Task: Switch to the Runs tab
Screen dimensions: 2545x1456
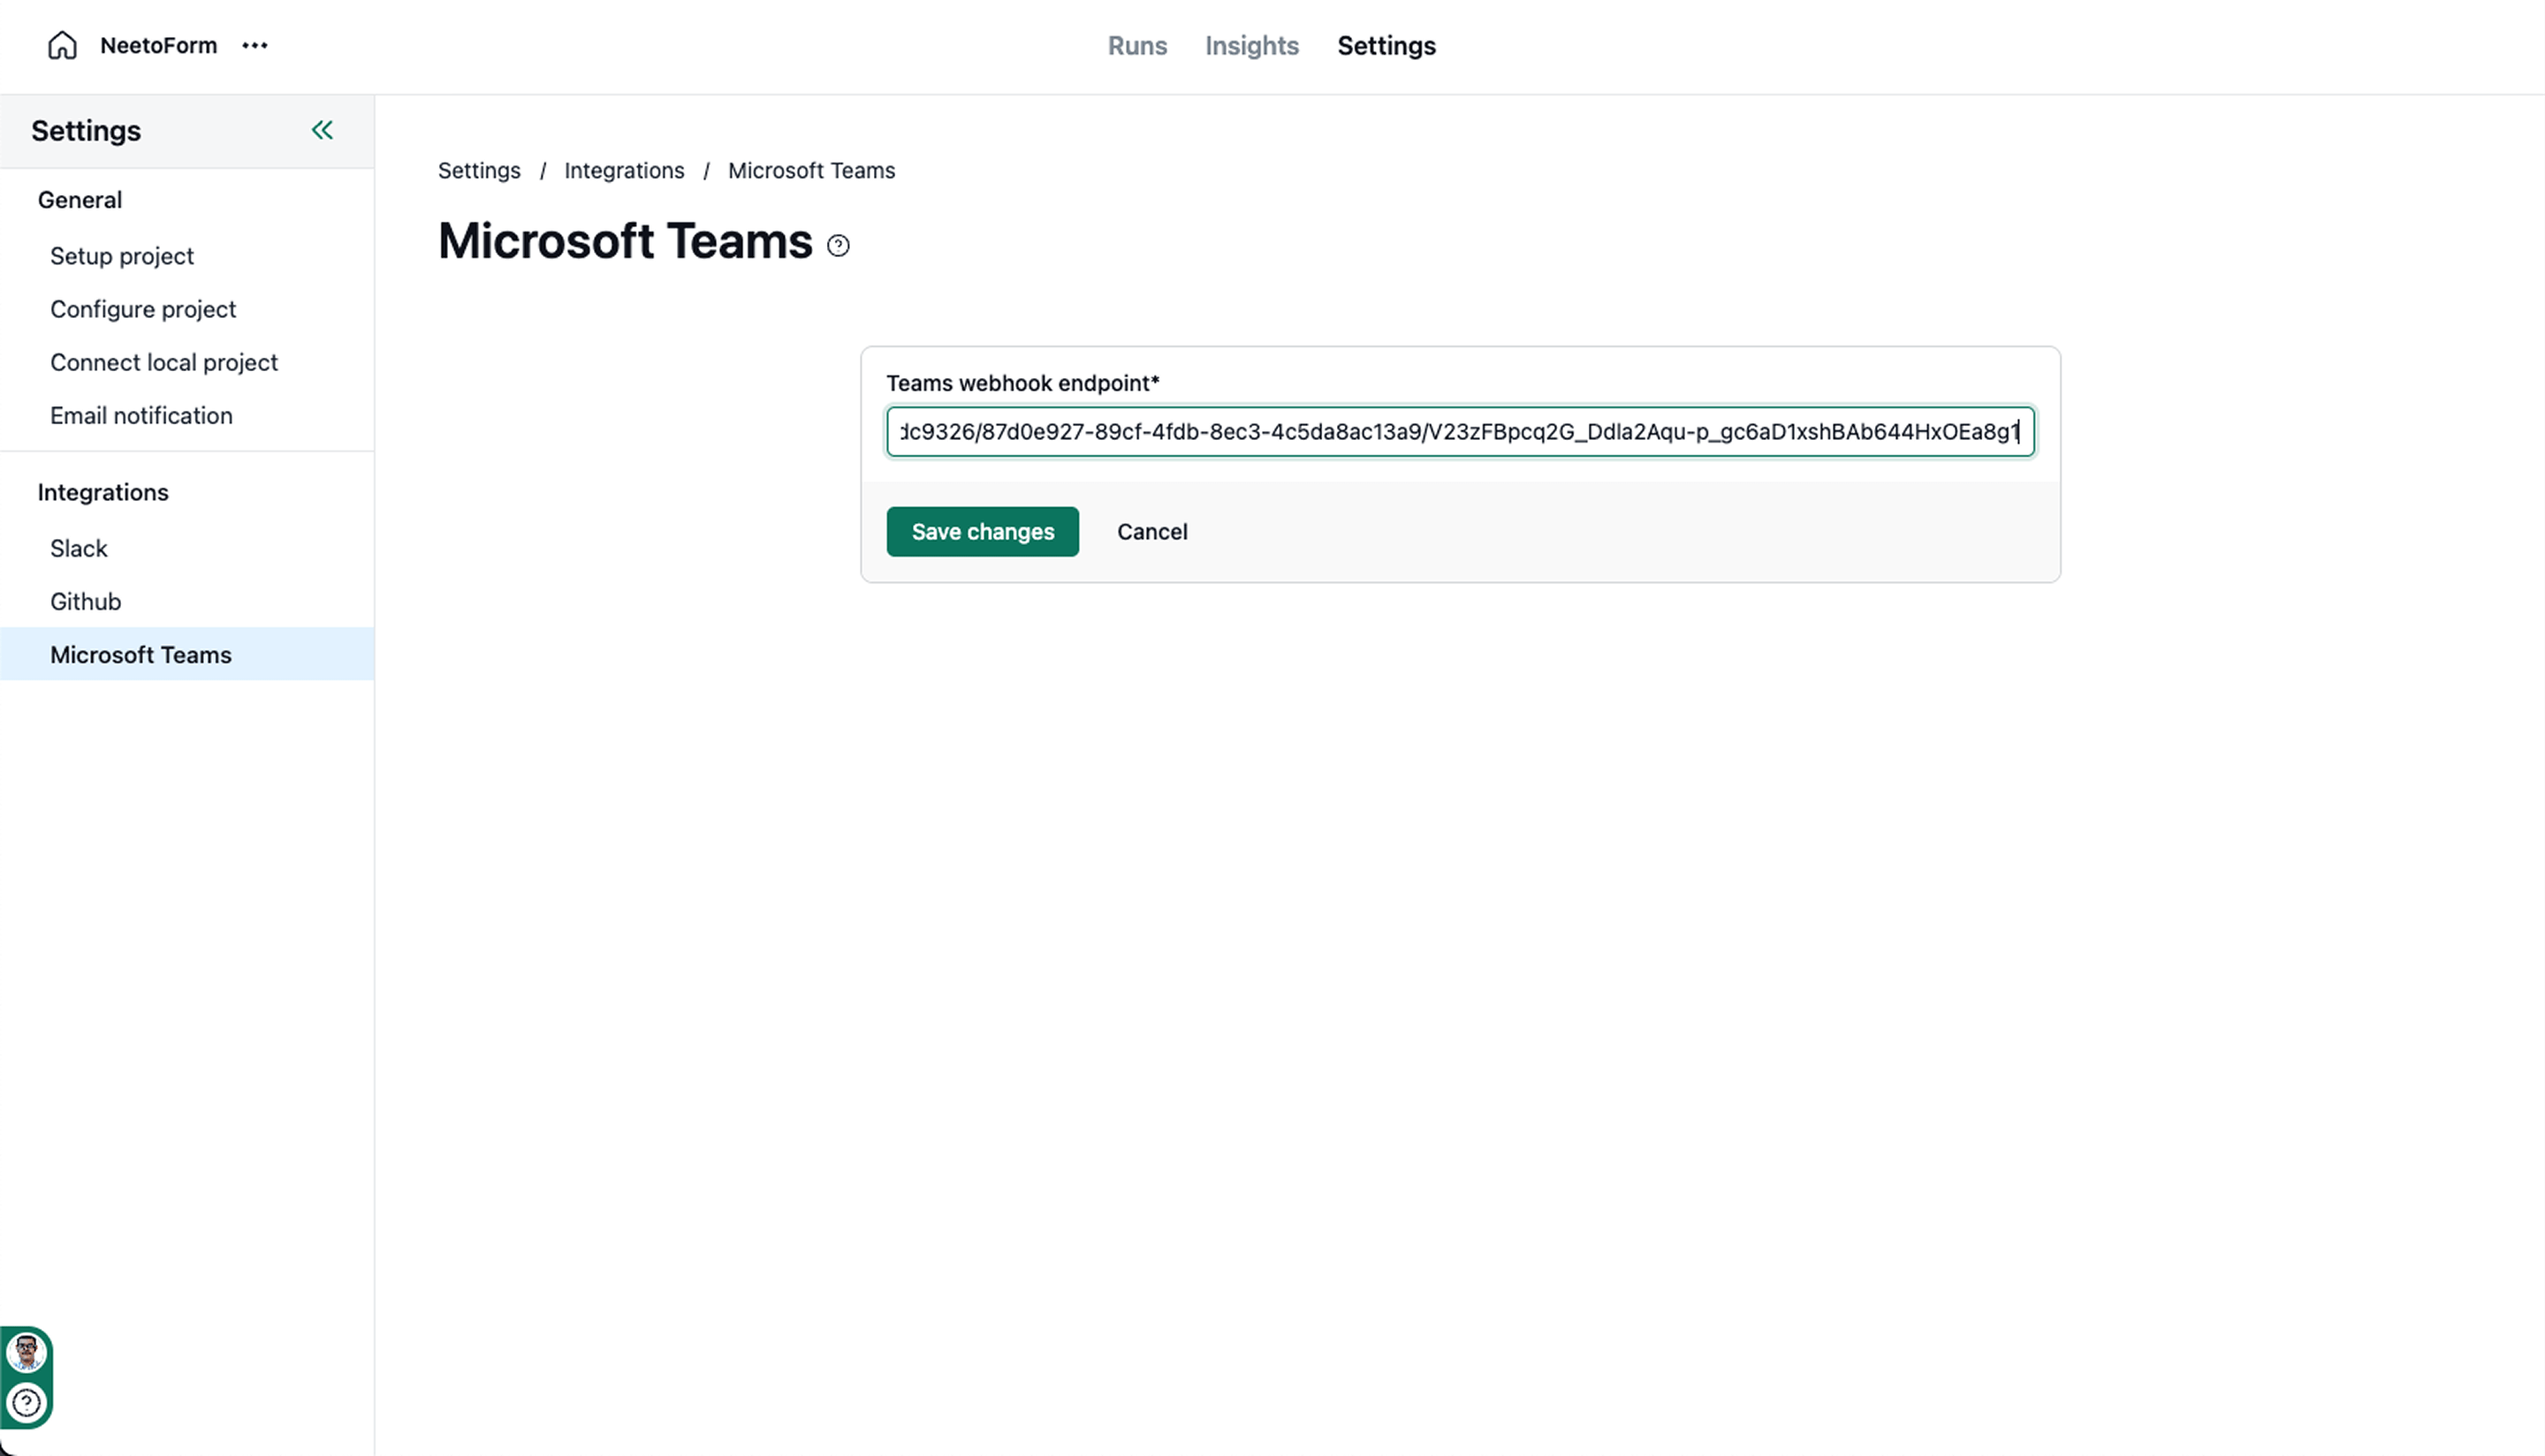Action: tap(1137, 46)
